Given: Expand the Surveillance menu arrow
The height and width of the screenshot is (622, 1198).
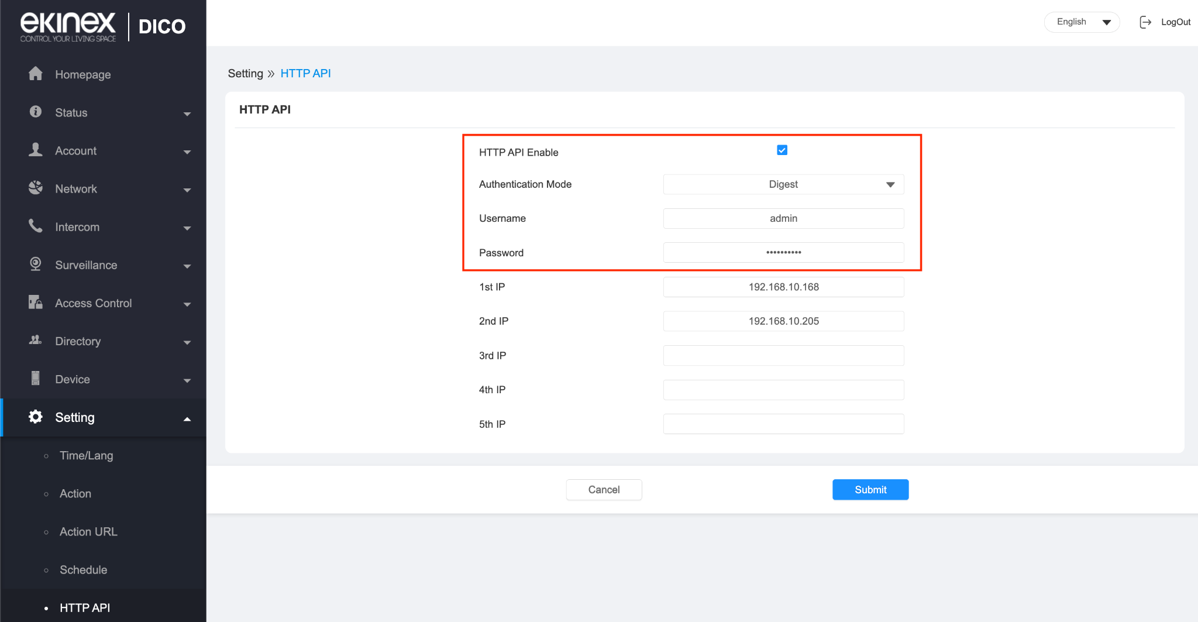Looking at the screenshot, I should (187, 266).
